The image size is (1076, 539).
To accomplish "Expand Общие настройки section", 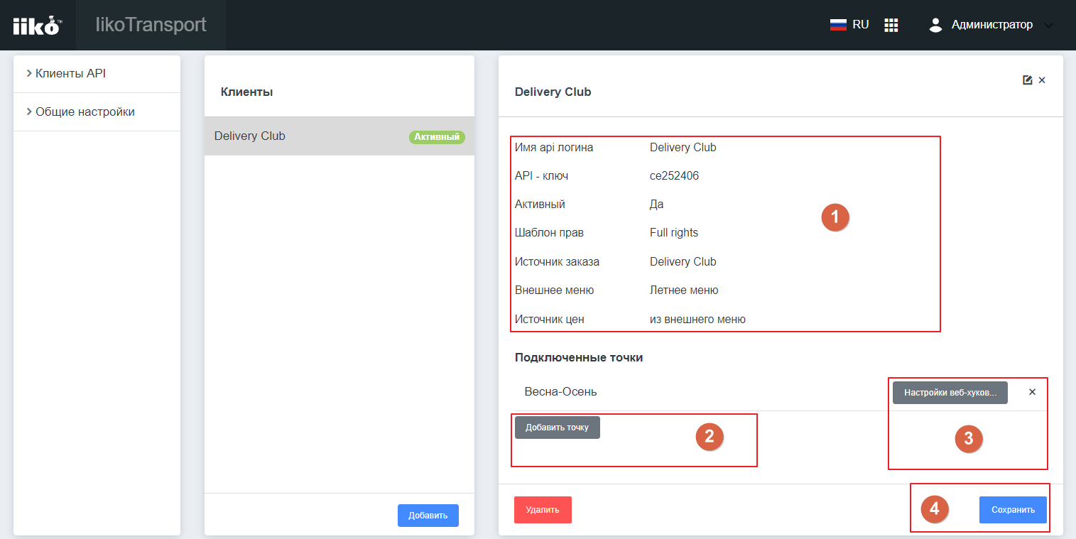I will 97,111.
